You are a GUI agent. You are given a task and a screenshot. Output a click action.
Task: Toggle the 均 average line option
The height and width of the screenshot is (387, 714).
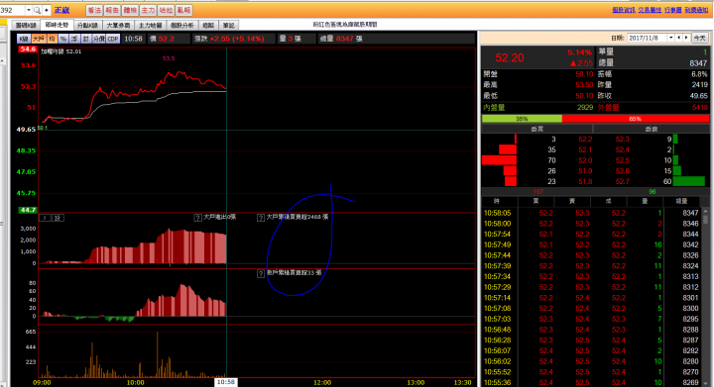[52, 39]
